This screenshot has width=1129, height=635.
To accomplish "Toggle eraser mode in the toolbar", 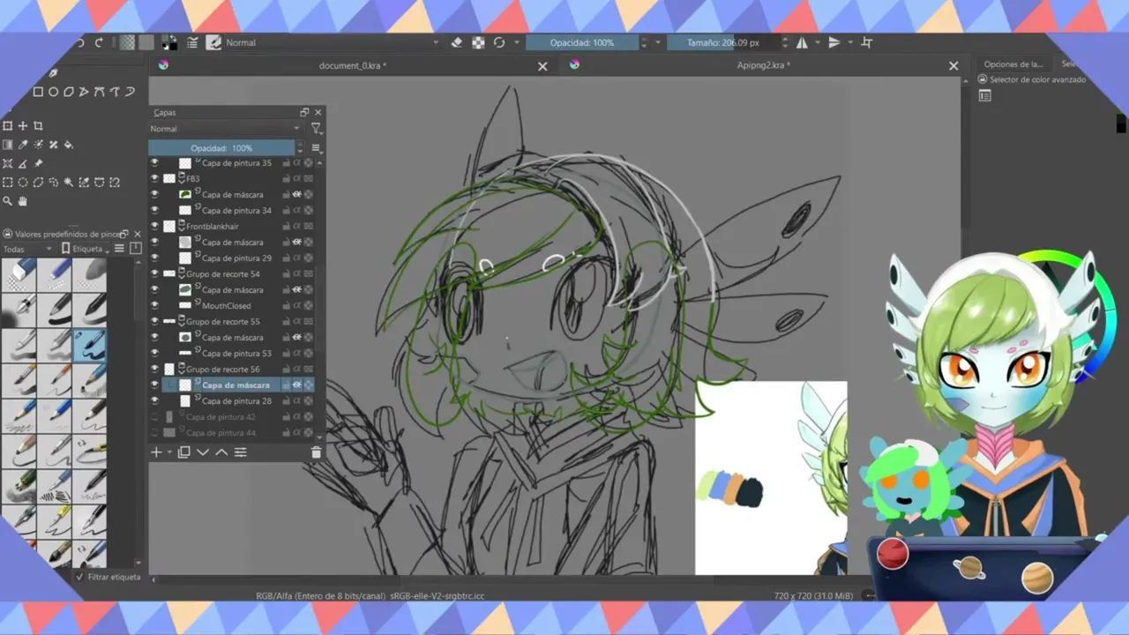I will tap(457, 42).
